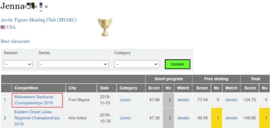
Task: Open the Best elements link
Action: [15, 41]
